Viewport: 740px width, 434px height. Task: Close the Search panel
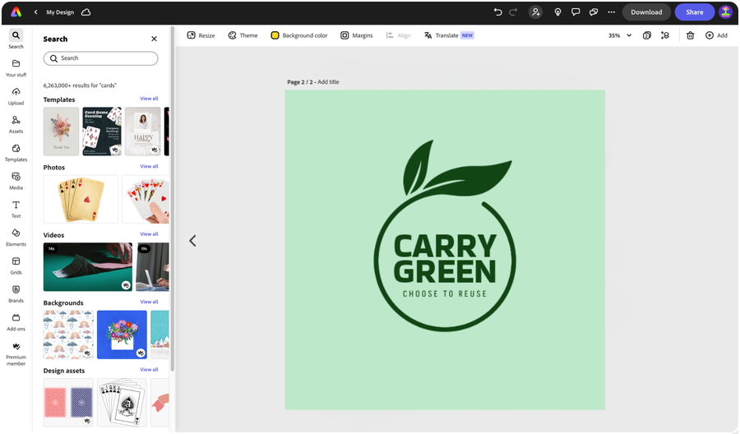click(154, 39)
